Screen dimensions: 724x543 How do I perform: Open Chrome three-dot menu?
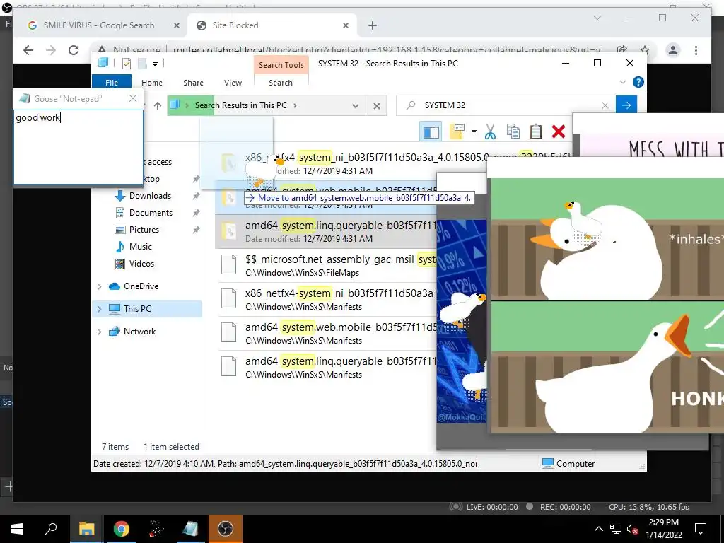[x=696, y=50]
